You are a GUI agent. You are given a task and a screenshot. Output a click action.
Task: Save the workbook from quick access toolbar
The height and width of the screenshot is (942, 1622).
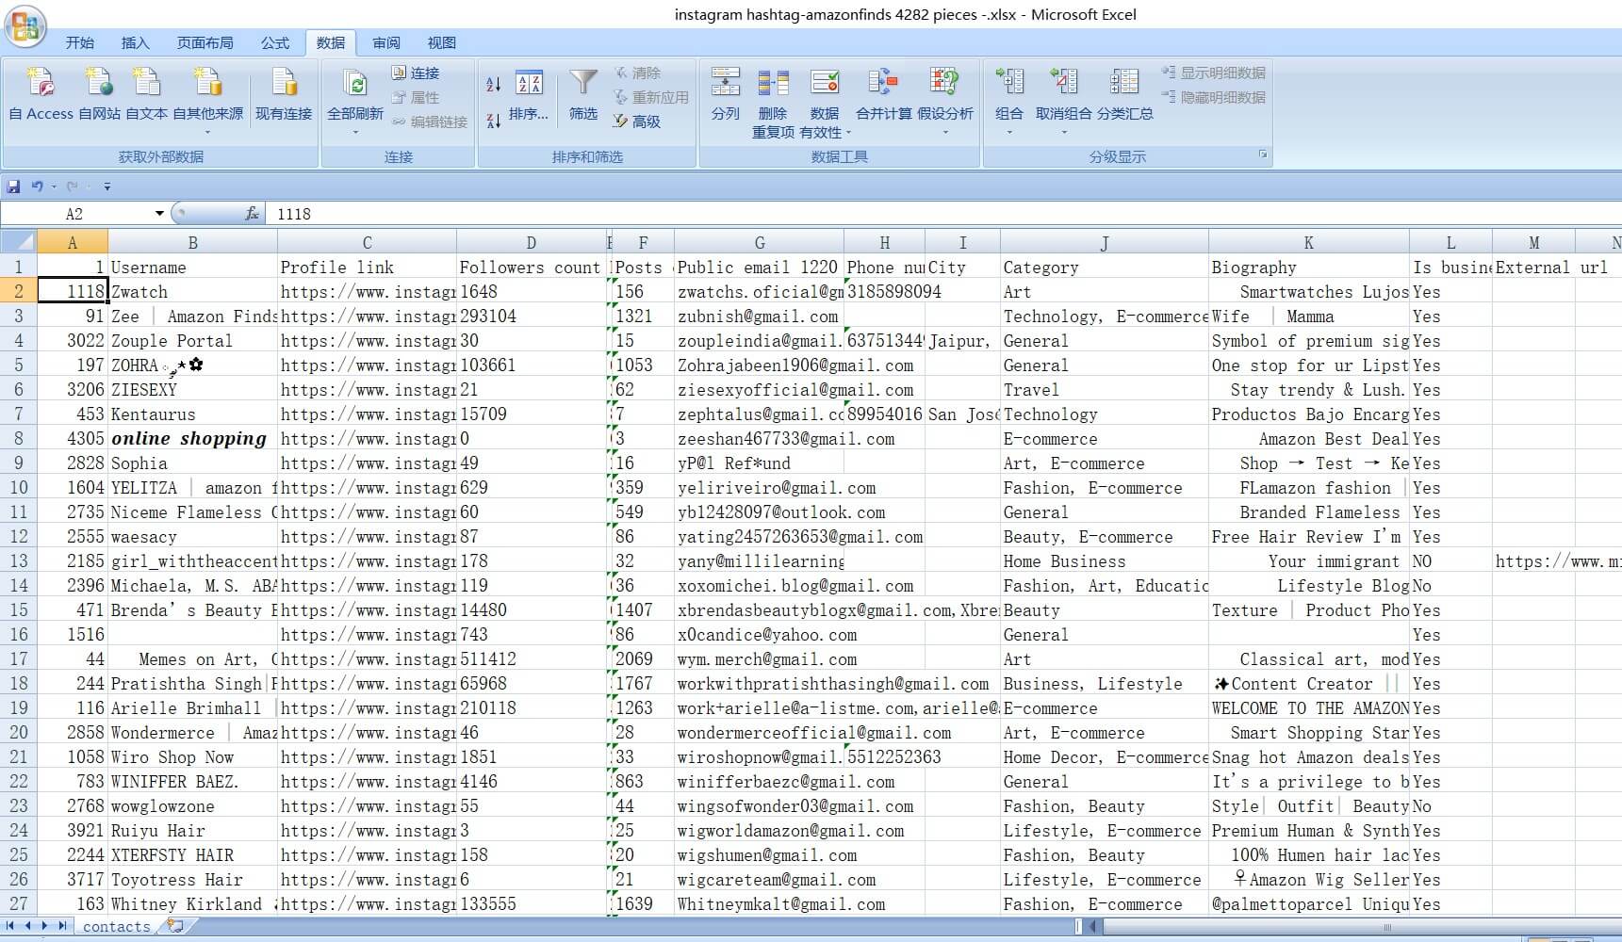14,187
